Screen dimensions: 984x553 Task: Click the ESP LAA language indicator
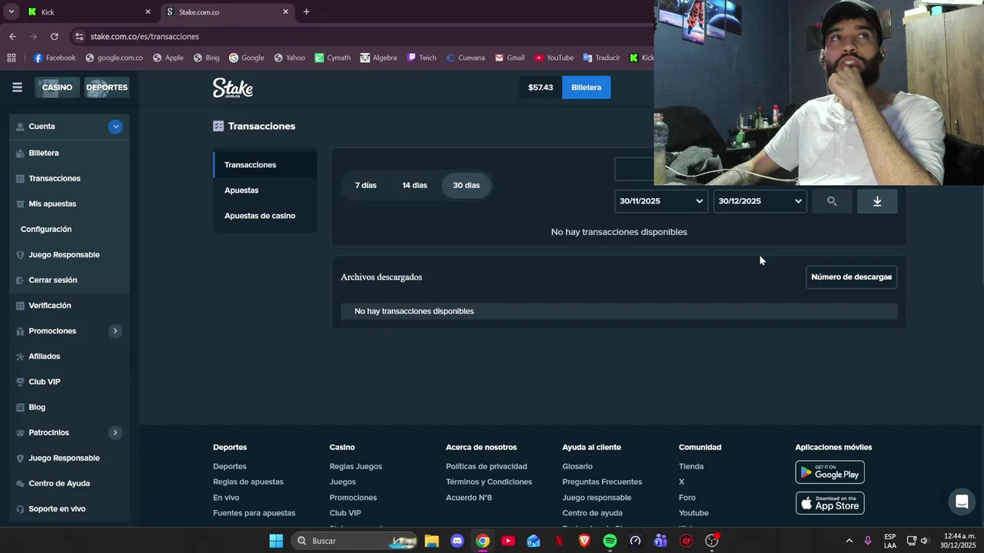pyautogui.click(x=889, y=541)
